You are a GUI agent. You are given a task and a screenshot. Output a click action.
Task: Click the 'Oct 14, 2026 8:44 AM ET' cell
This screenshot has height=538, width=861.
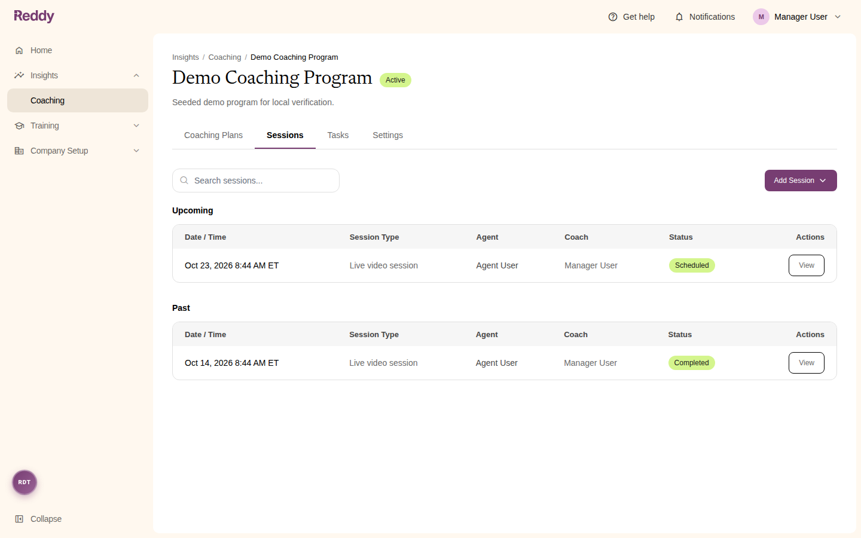tap(232, 363)
